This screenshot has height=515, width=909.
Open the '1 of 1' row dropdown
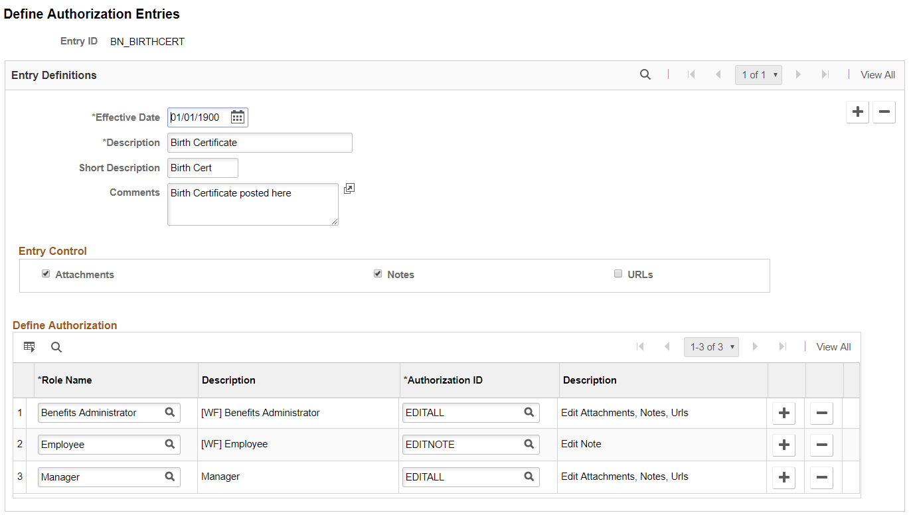coord(758,75)
